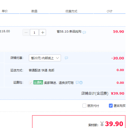Click the green 运费险 badge

[38, 82]
